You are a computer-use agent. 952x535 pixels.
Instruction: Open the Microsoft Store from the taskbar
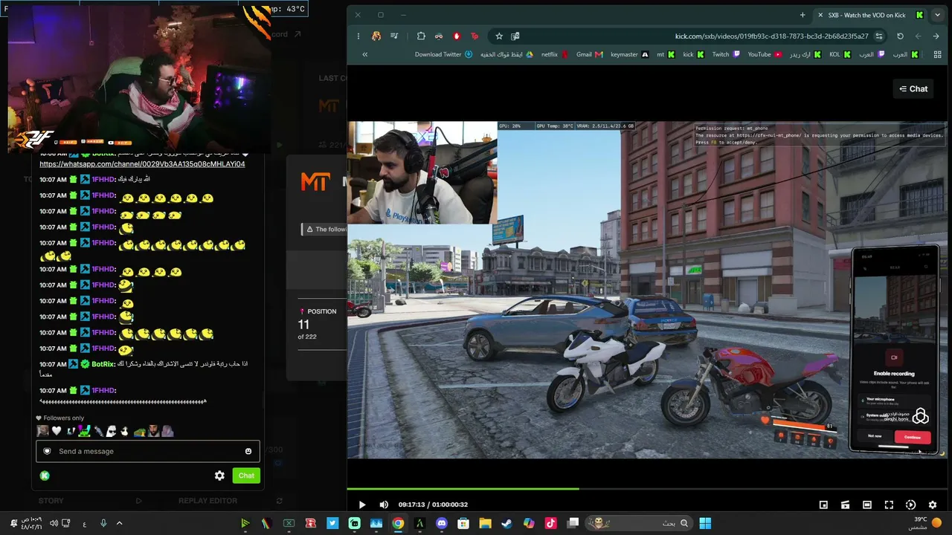click(x=463, y=523)
